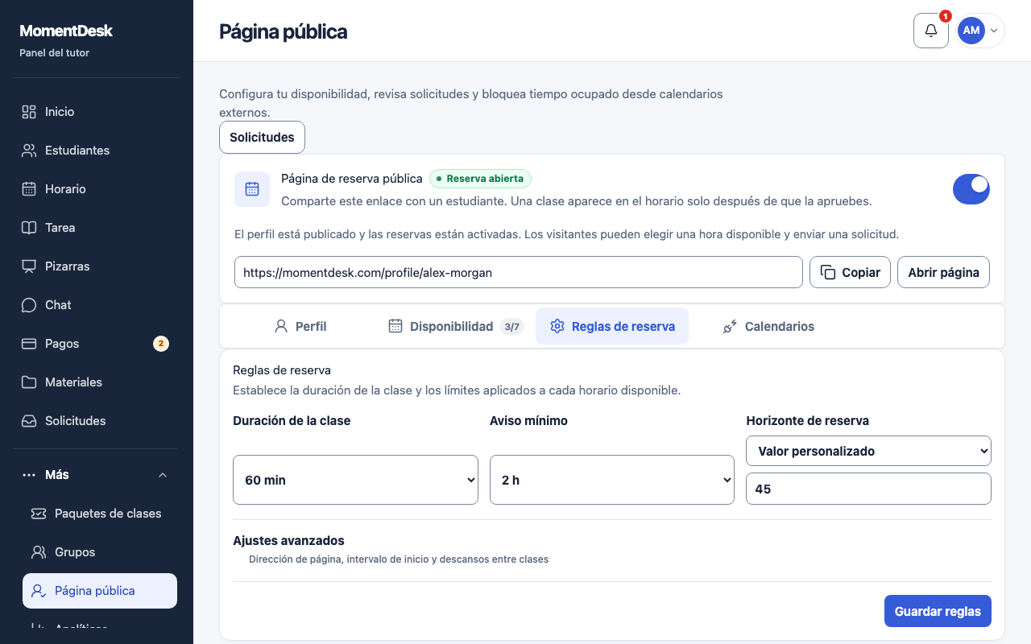Image resolution: width=1031 pixels, height=644 pixels.
Task: Click the Inicio dashboard icon
Action: tap(29, 112)
